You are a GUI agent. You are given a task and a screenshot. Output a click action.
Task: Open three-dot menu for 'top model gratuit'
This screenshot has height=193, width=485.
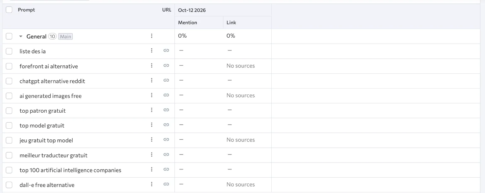click(152, 125)
